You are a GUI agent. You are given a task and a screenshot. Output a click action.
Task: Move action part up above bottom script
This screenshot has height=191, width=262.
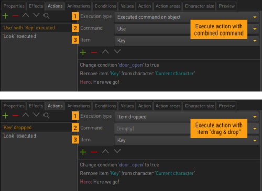click(x=105, y=151)
